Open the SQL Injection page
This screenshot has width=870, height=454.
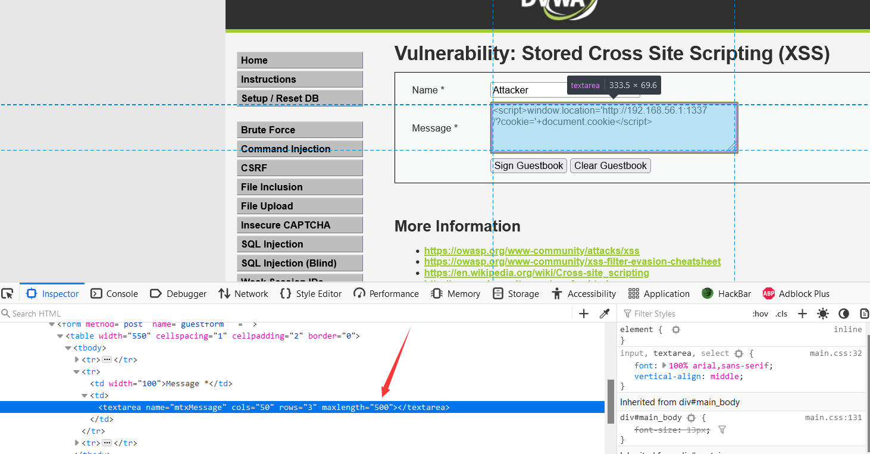300,244
